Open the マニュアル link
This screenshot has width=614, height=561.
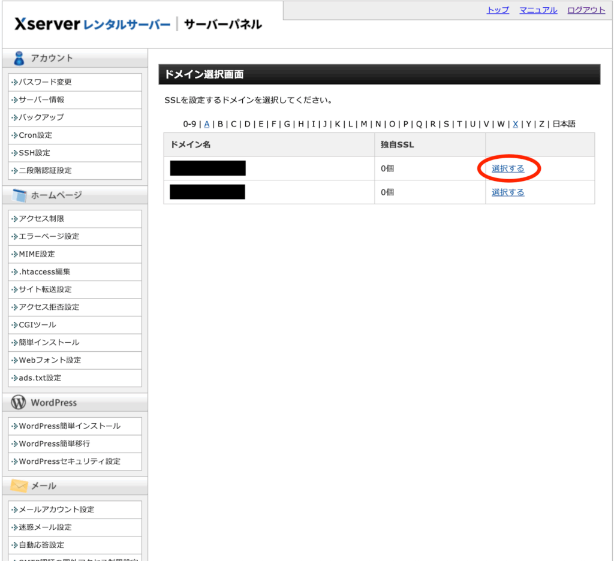point(538,10)
